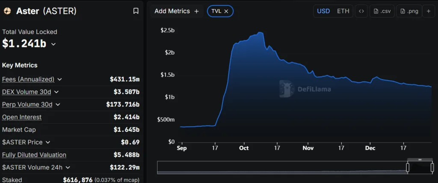Click the Sep label on chart axis
The width and height of the screenshot is (438, 183).
click(x=182, y=148)
